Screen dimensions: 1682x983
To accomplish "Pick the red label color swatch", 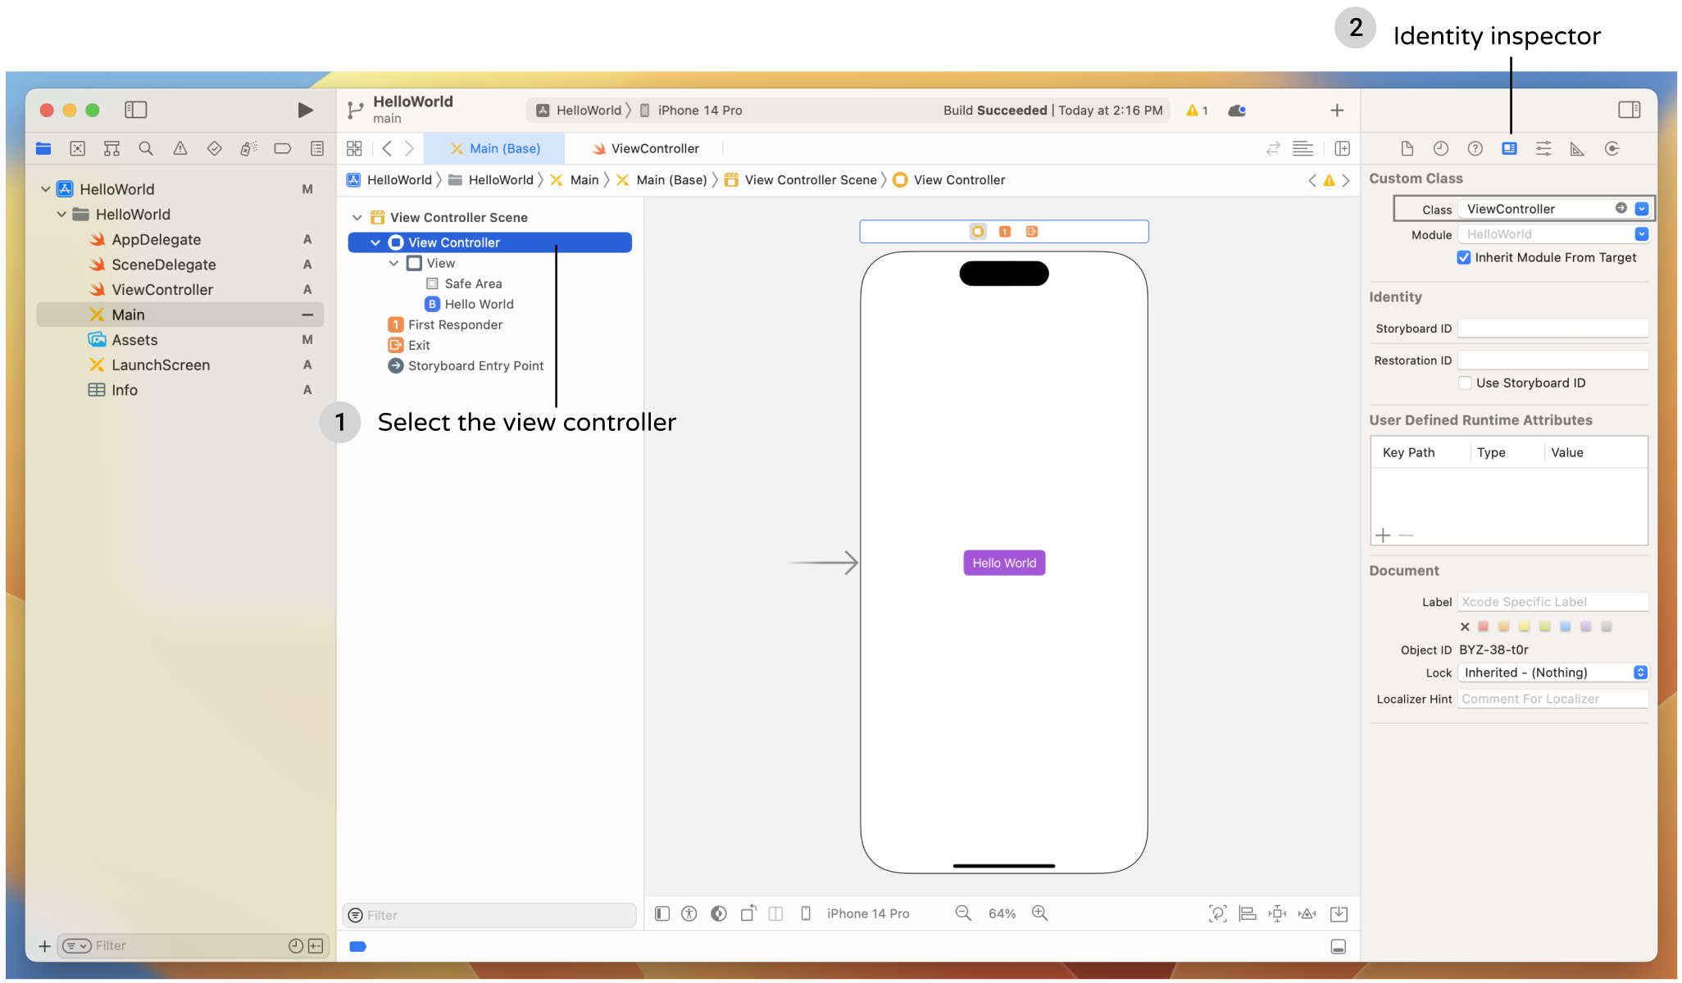I will coord(1484,626).
